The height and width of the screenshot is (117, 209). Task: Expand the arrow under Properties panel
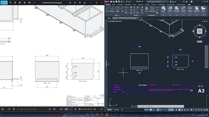[x=177, y=15]
